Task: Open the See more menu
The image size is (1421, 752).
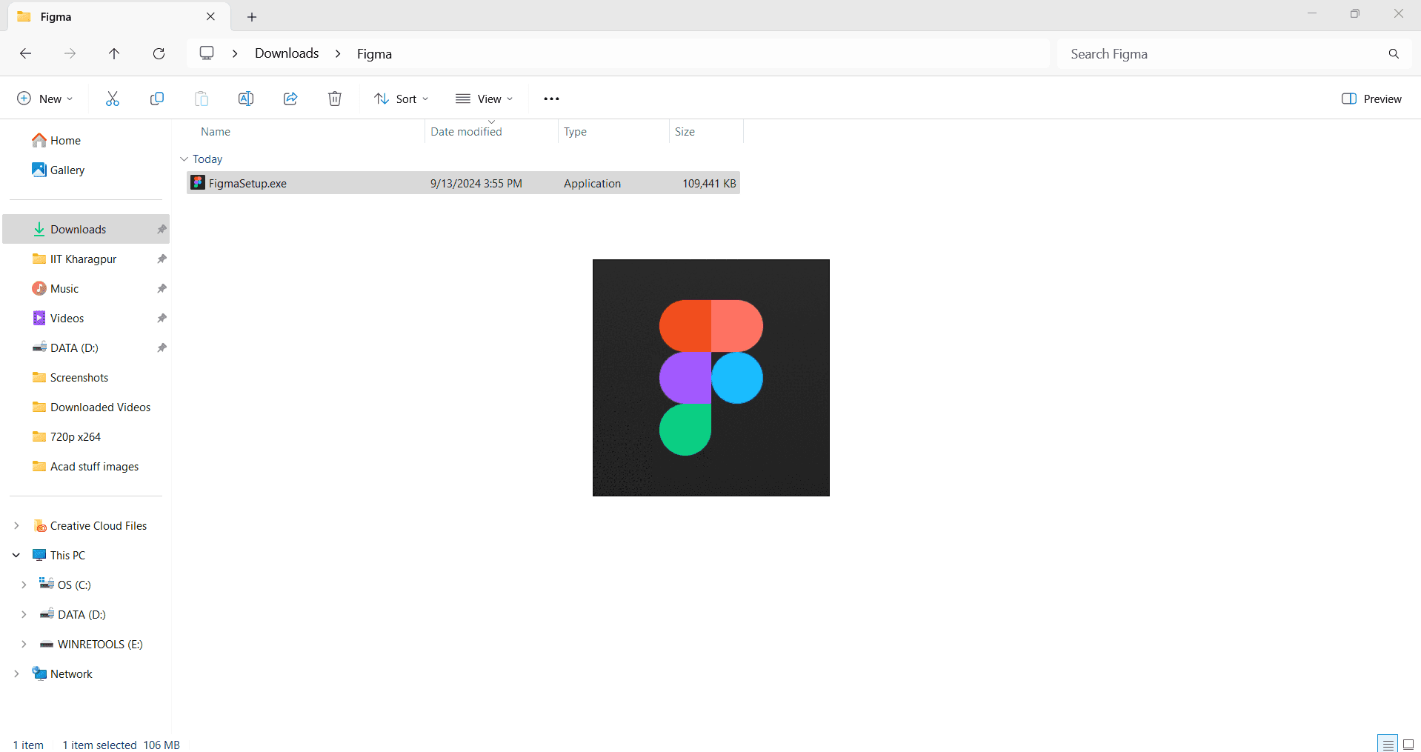Action: 551,98
